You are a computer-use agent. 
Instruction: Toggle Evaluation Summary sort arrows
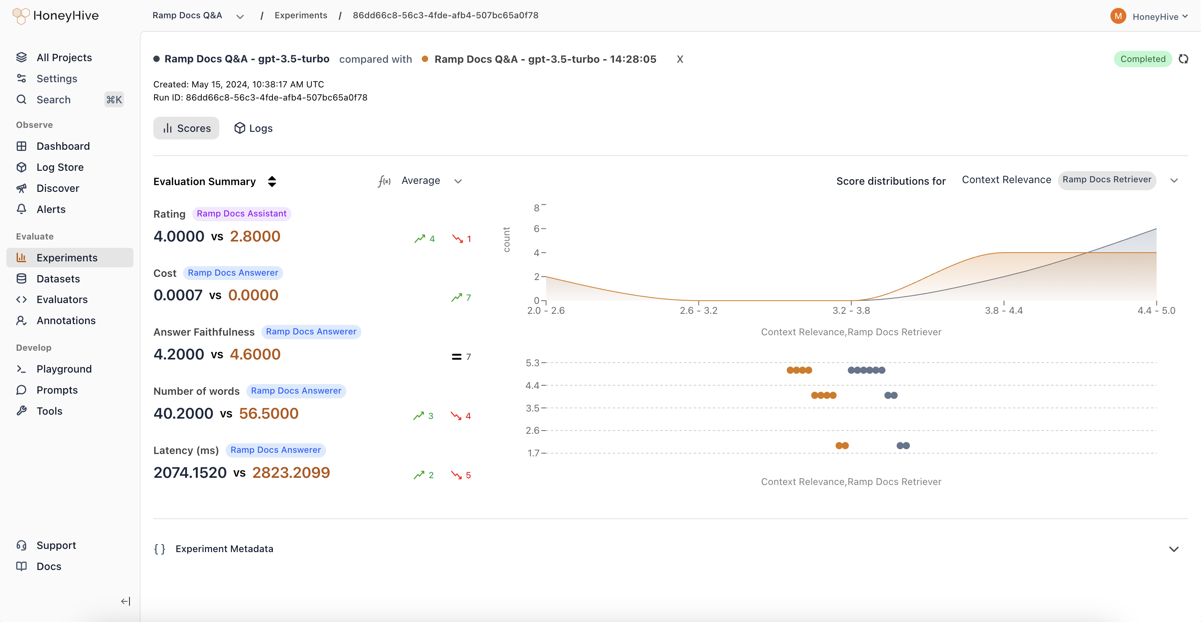coord(272,182)
